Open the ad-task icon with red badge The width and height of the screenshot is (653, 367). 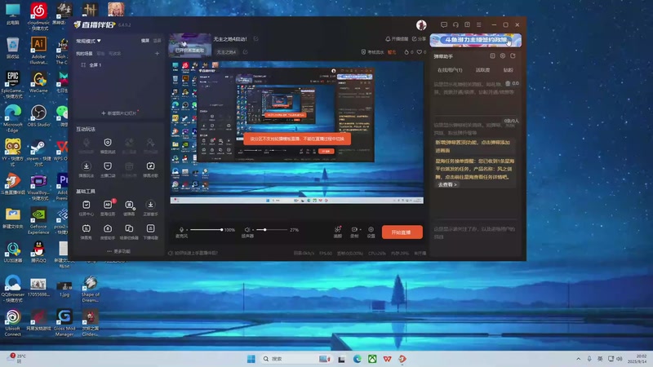click(108, 205)
